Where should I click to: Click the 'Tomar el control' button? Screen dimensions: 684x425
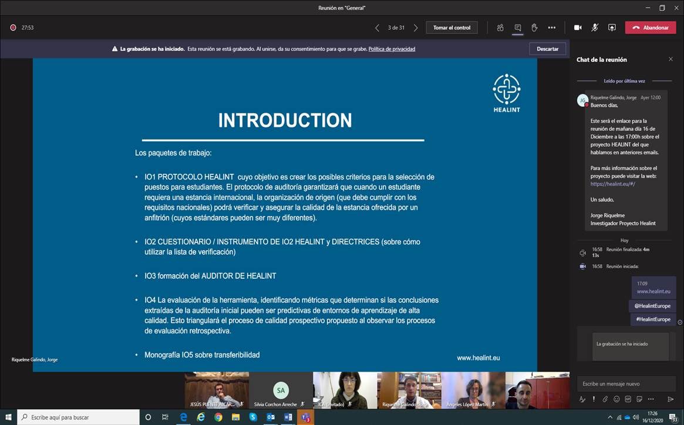(451, 28)
